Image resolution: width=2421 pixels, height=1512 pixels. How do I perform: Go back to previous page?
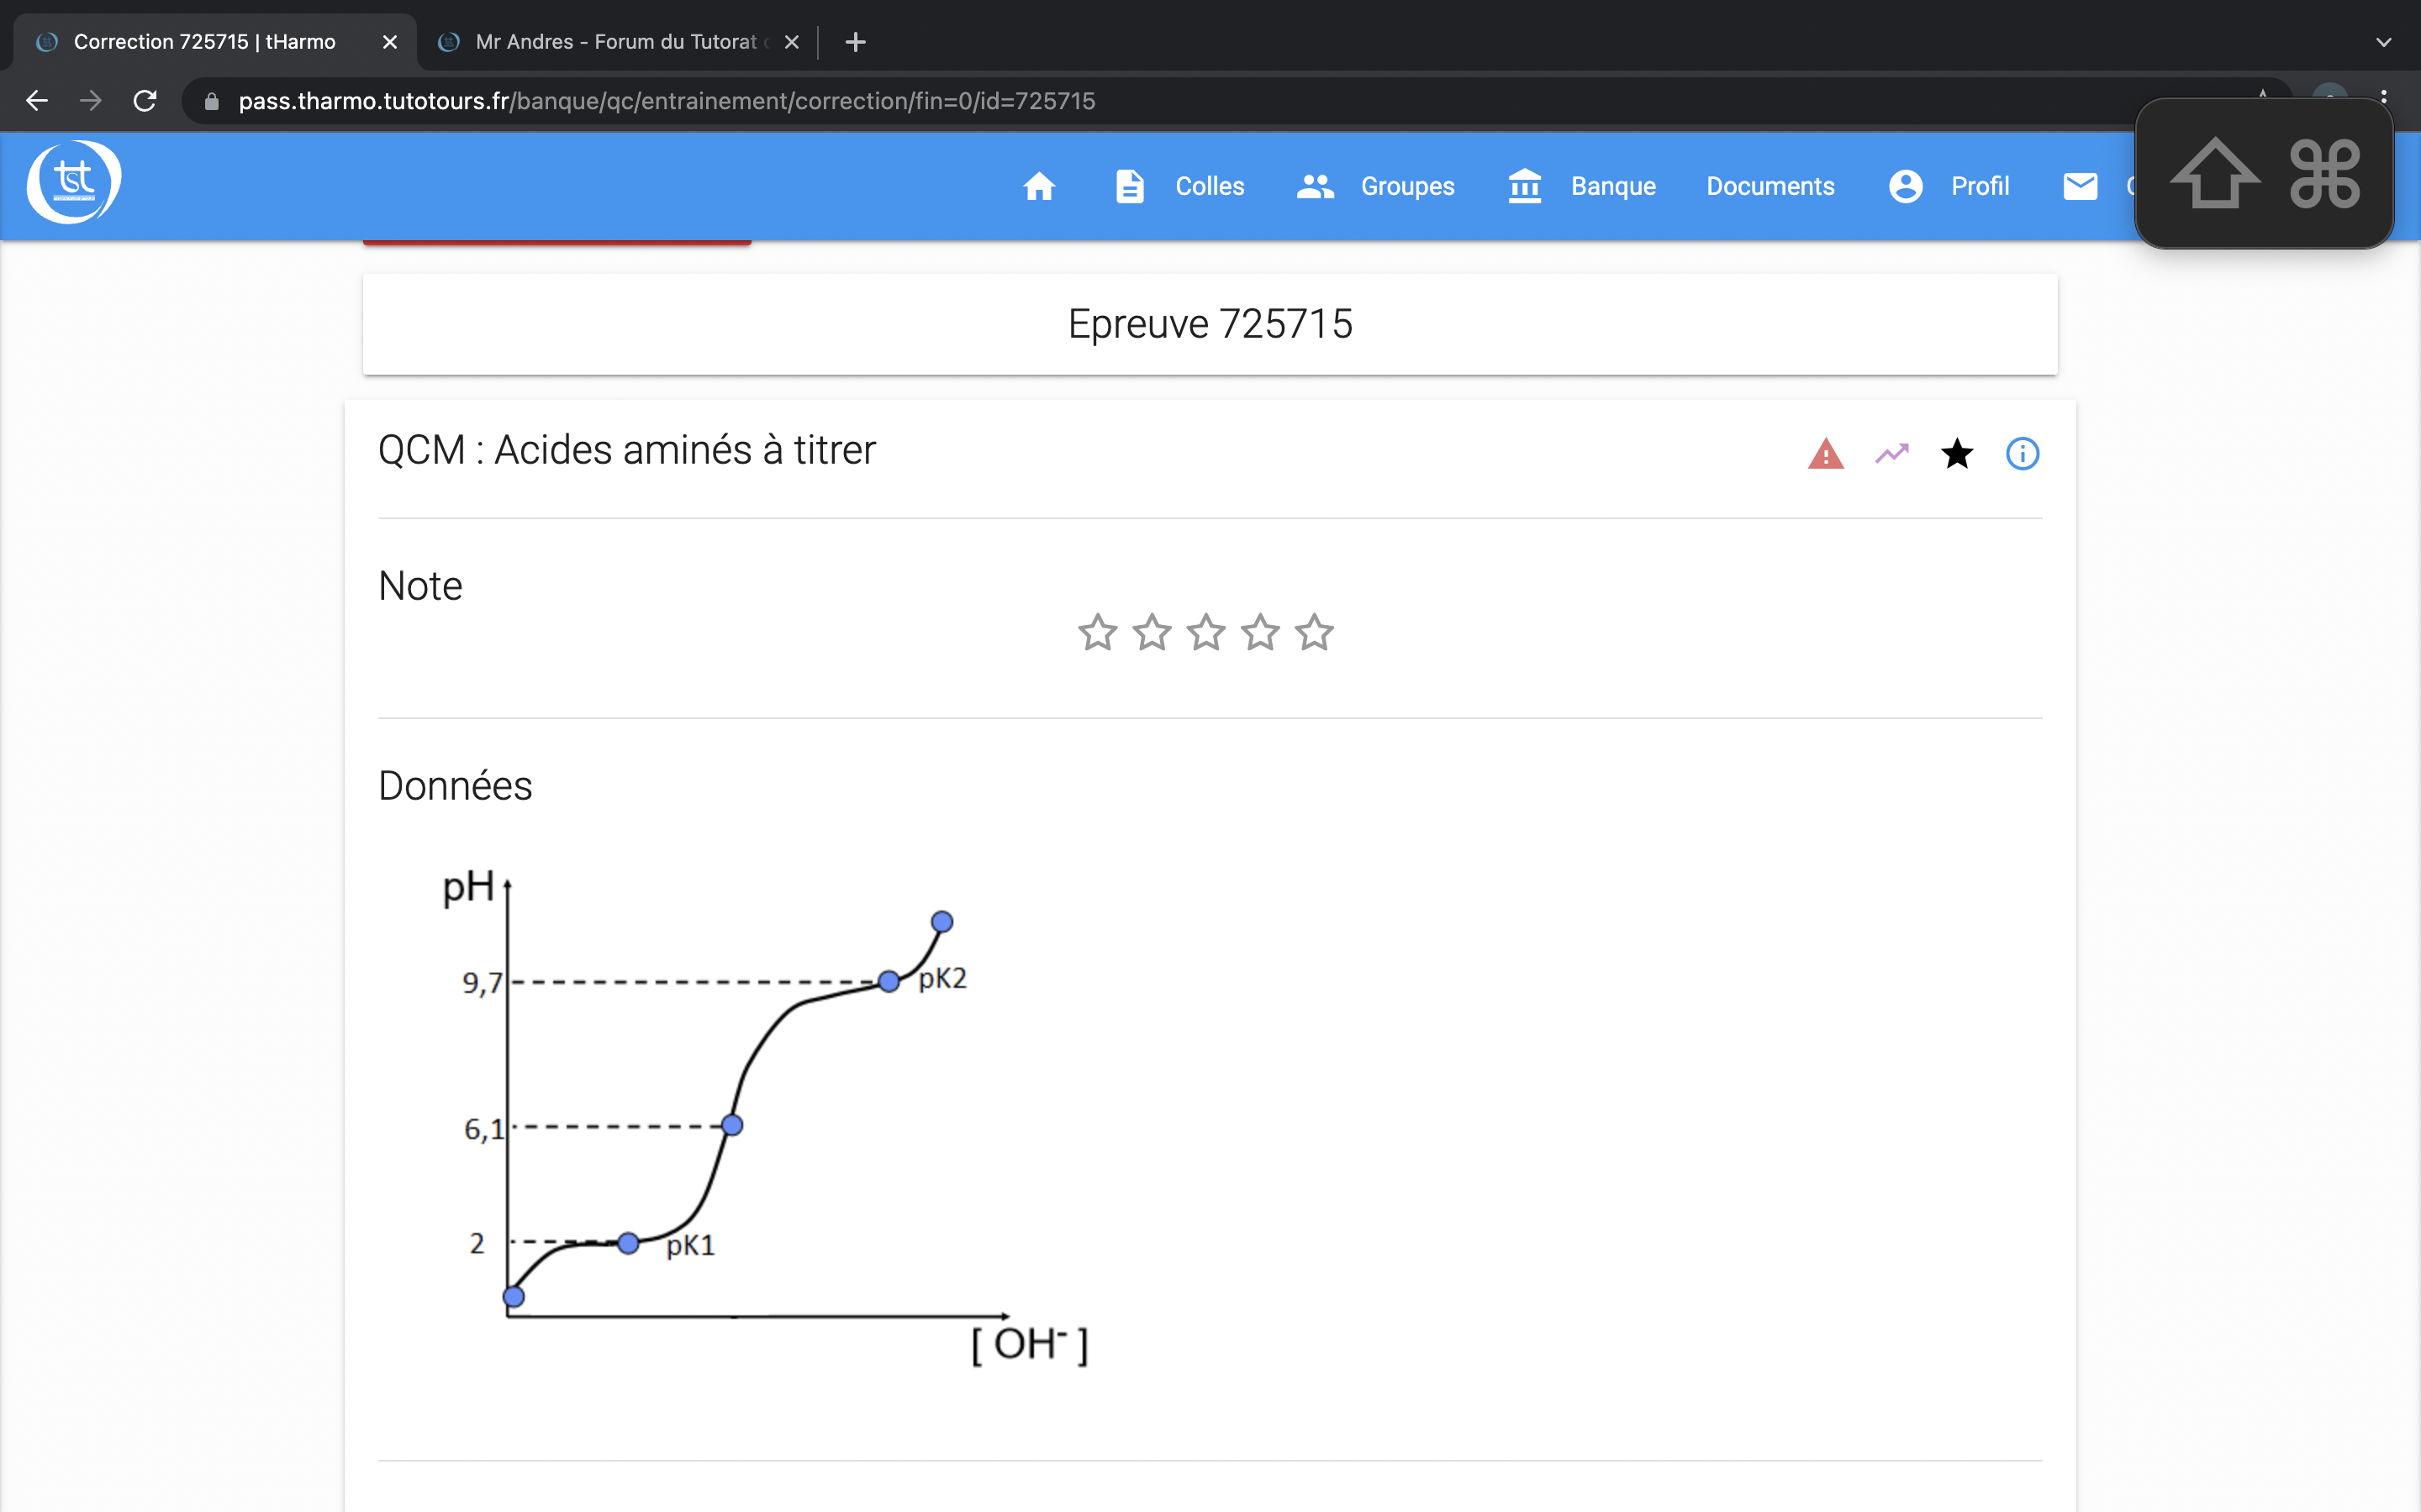37,101
